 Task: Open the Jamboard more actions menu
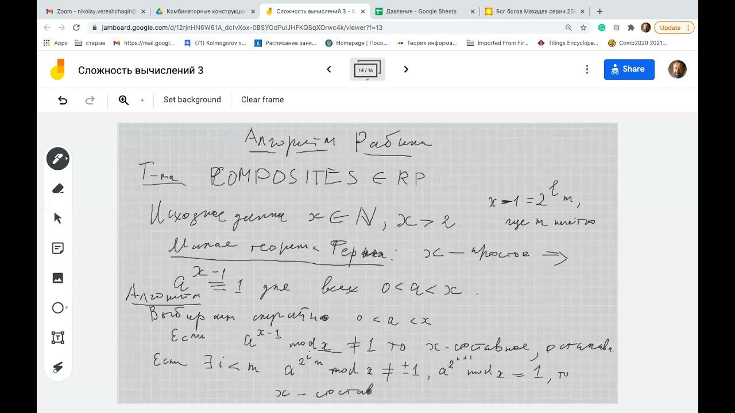pos(587,69)
